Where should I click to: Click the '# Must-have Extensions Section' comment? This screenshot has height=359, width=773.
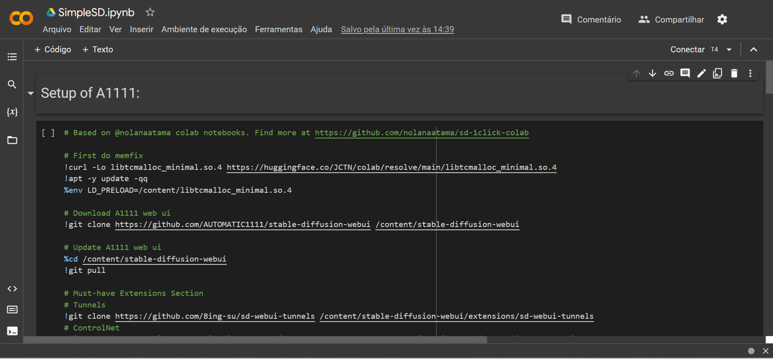[x=133, y=293]
